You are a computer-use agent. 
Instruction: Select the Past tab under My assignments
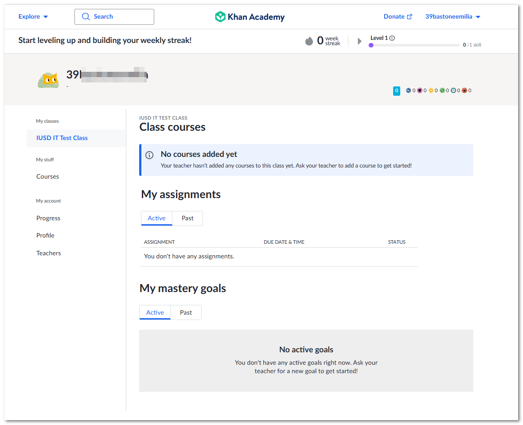(187, 218)
